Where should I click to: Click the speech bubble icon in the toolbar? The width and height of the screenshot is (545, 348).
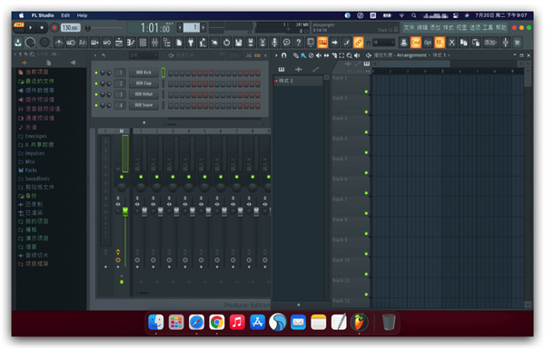(x=286, y=43)
